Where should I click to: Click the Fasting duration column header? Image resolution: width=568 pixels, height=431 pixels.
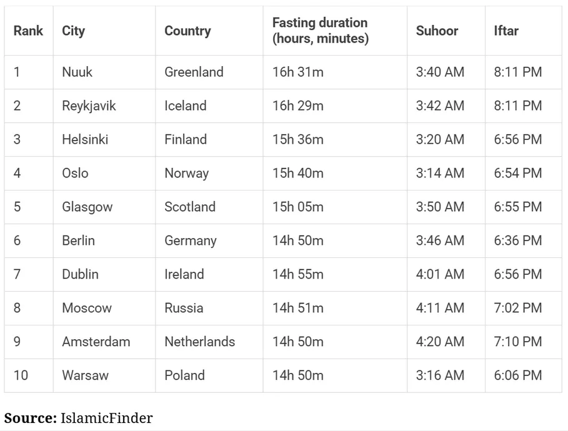tap(320, 31)
